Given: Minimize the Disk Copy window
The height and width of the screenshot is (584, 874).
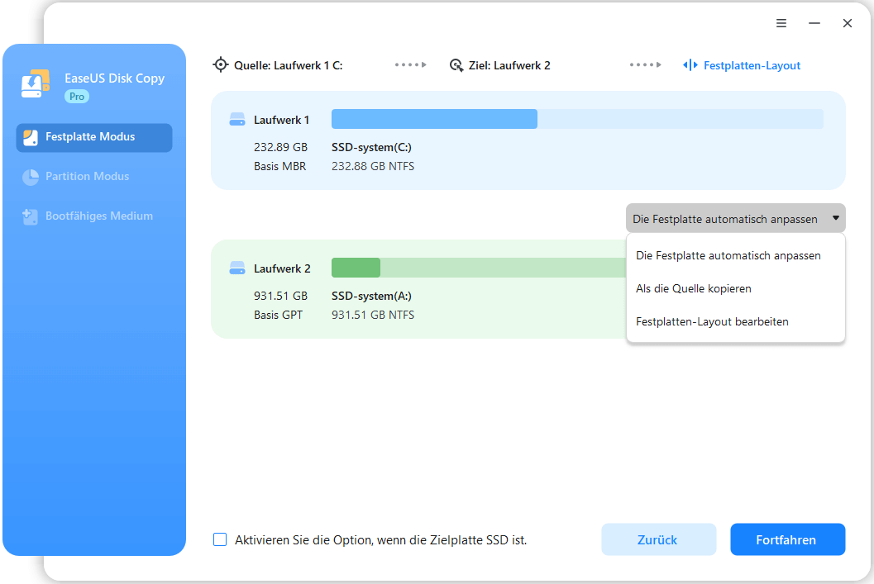Looking at the screenshot, I should point(814,23).
